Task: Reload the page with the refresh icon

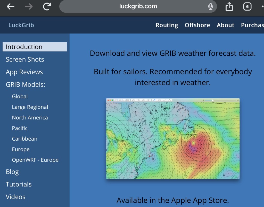Action: [47, 6]
